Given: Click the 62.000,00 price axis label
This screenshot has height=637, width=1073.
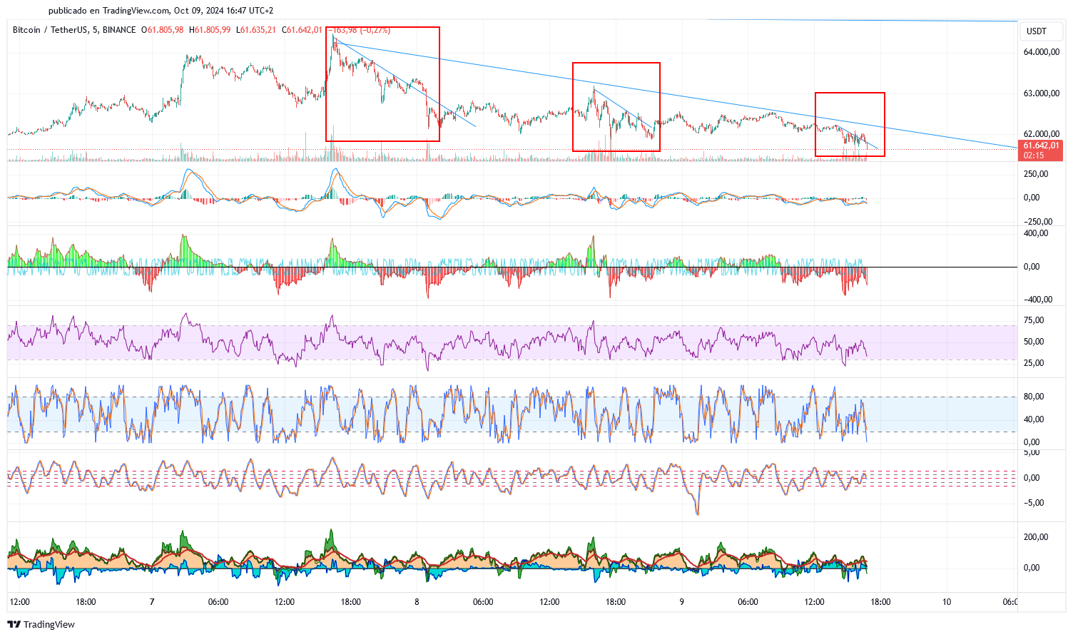Looking at the screenshot, I should click(x=1042, y=134).
